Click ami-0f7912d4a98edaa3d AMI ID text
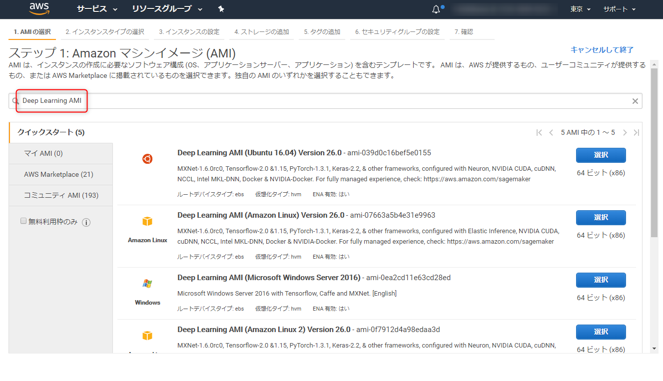 tap(398, 330)
